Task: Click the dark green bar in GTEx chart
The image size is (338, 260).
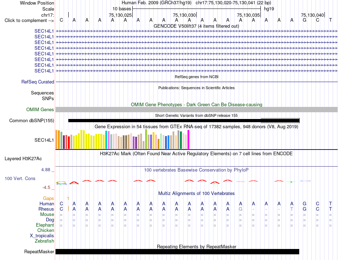Action: coord(181,140)
